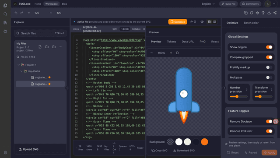Open the My Files more options menu
Viewport: 280px width, 158px height.
(61, 47)
